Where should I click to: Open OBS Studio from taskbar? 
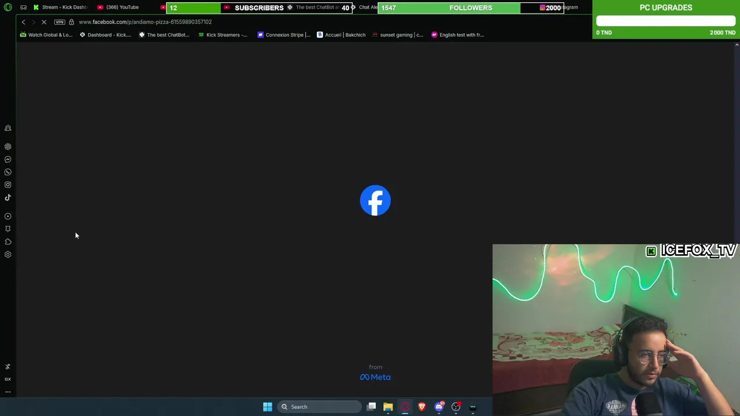[456, 407]
